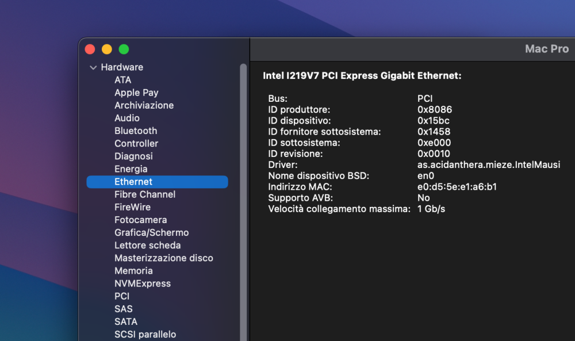Click the Velocità collegamento massima label
The width and height of the screenshot is (575, 341).
click(x=339, y=209)
